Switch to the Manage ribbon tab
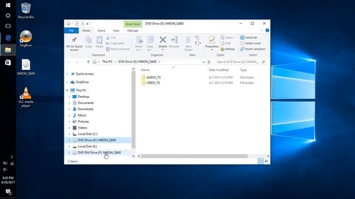The height and width of the screenshot is (199, 355). click(133, 30)
